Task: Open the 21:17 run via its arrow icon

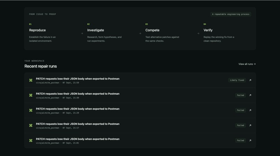Action: click(x=250, y=125)
